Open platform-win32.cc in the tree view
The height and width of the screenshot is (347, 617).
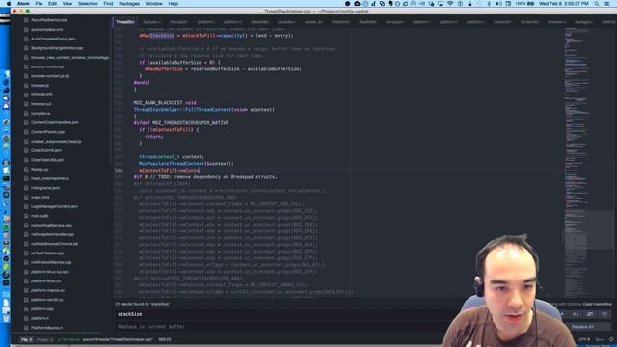click(47, 300)
